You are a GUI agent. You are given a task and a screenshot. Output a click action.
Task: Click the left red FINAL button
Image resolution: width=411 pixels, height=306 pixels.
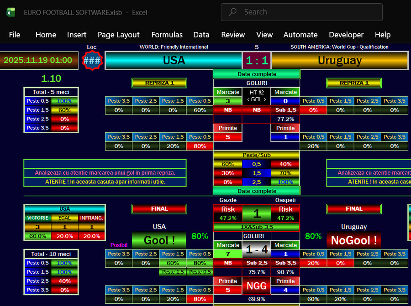159,209
